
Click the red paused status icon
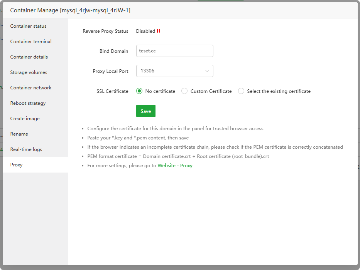coord(158,31)
